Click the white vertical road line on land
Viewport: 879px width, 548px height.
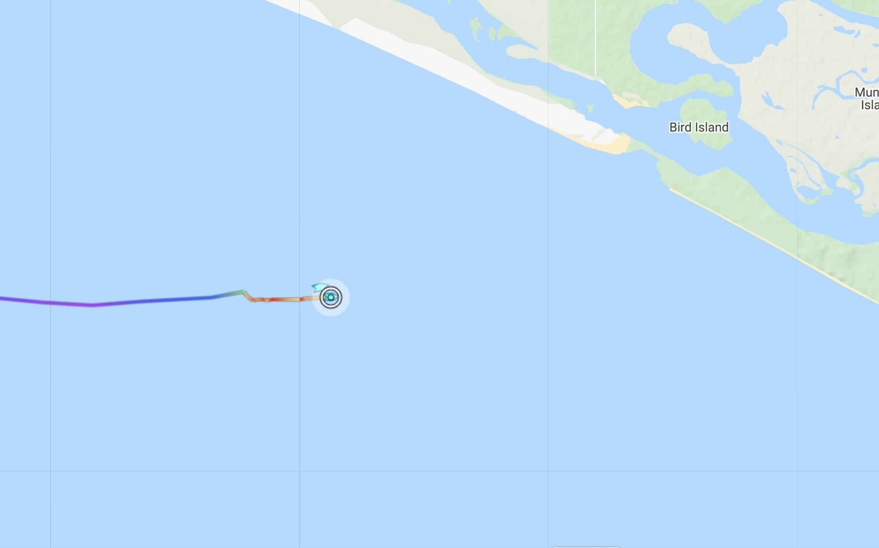click(x=596, y=37)
